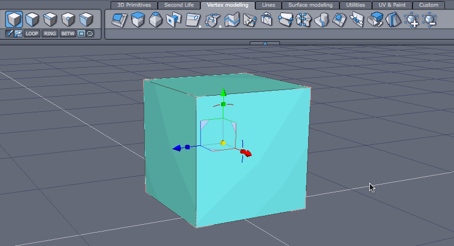Click the green Y-axis arrow of the gizmo
The height and width of the screenshot is (246, 454).
point(223,92)
